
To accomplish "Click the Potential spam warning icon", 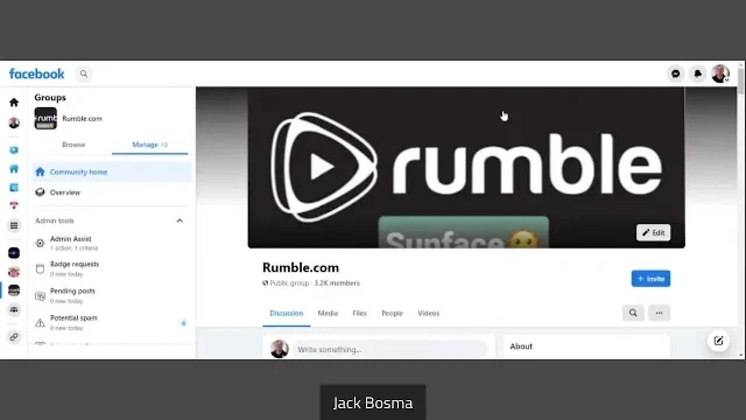I will [40, 323].
